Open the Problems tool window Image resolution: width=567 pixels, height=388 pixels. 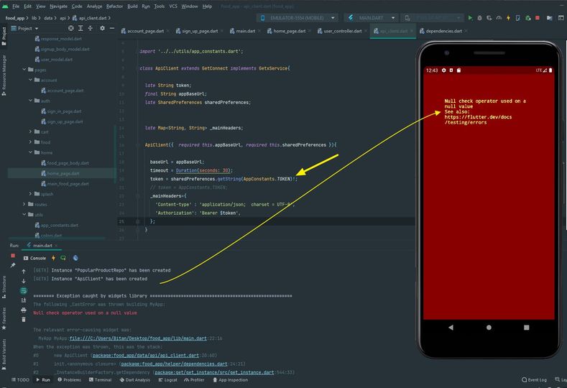[x=70, y=380]
